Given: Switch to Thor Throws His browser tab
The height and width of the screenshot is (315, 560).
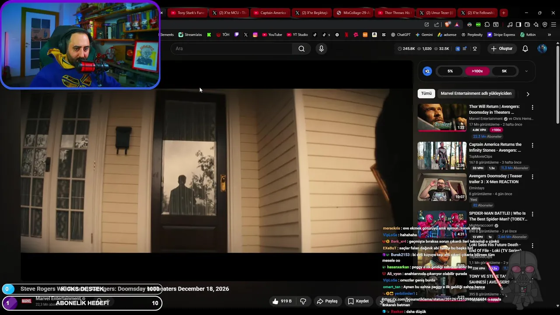Looking at the screenshot, I should (x=394, y=13).
